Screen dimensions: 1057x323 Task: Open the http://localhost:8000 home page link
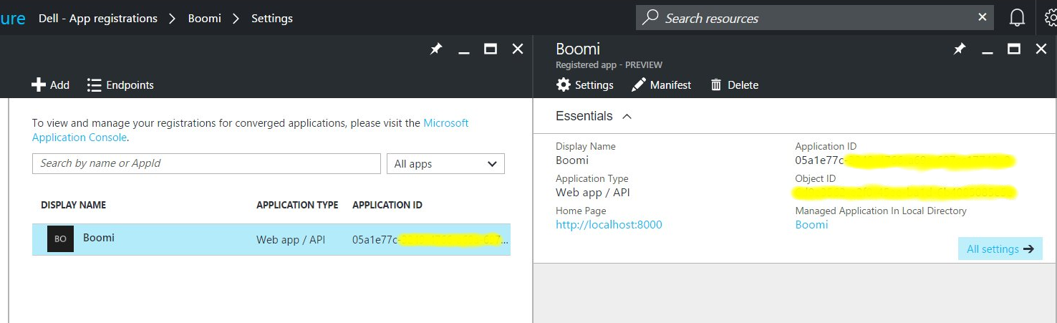(x=609, y=224)
